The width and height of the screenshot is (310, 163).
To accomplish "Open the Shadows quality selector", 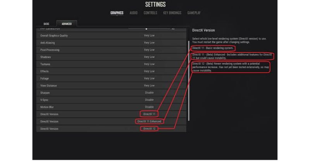I will click(149, 57).
